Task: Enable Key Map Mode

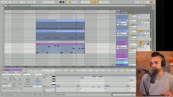Action: tap(136, 2)
